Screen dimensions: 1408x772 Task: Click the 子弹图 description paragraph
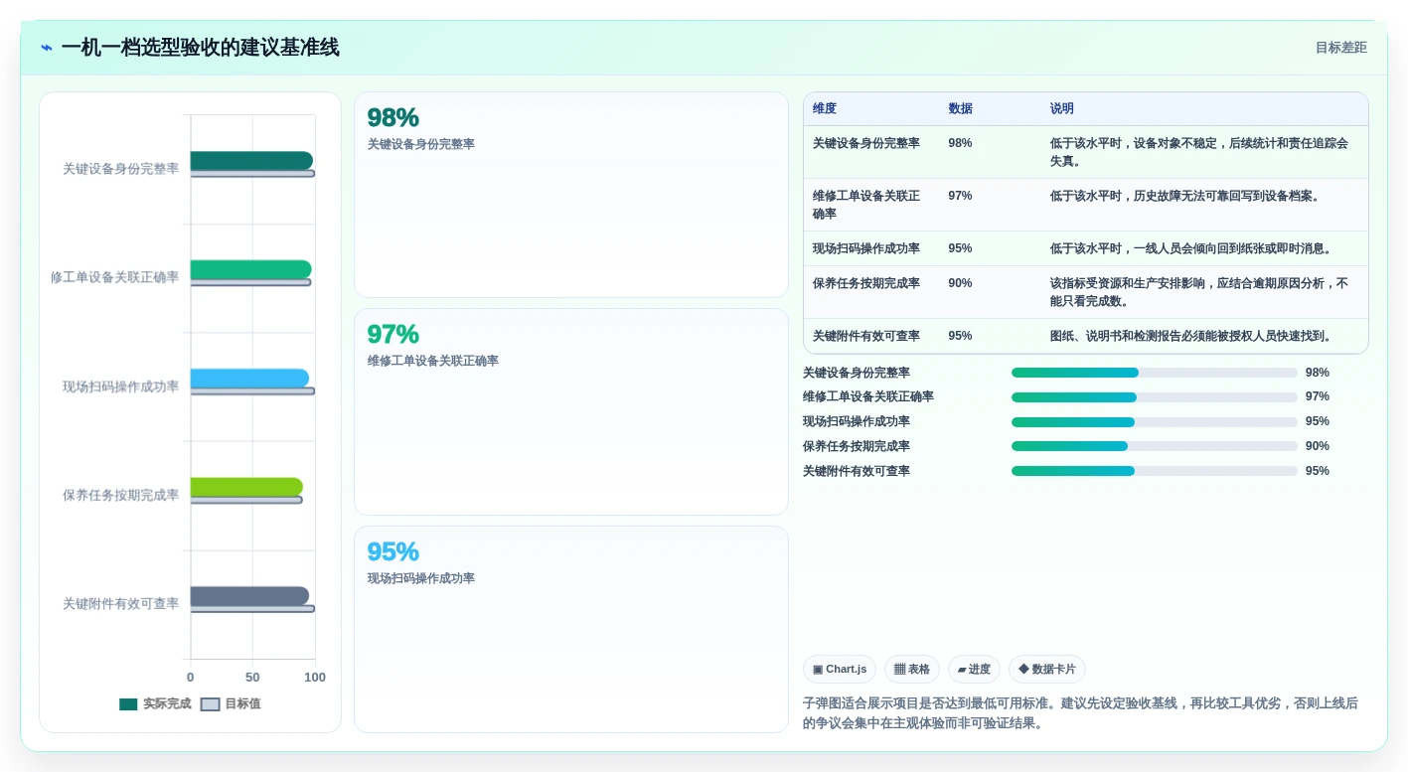(1080, 713)
